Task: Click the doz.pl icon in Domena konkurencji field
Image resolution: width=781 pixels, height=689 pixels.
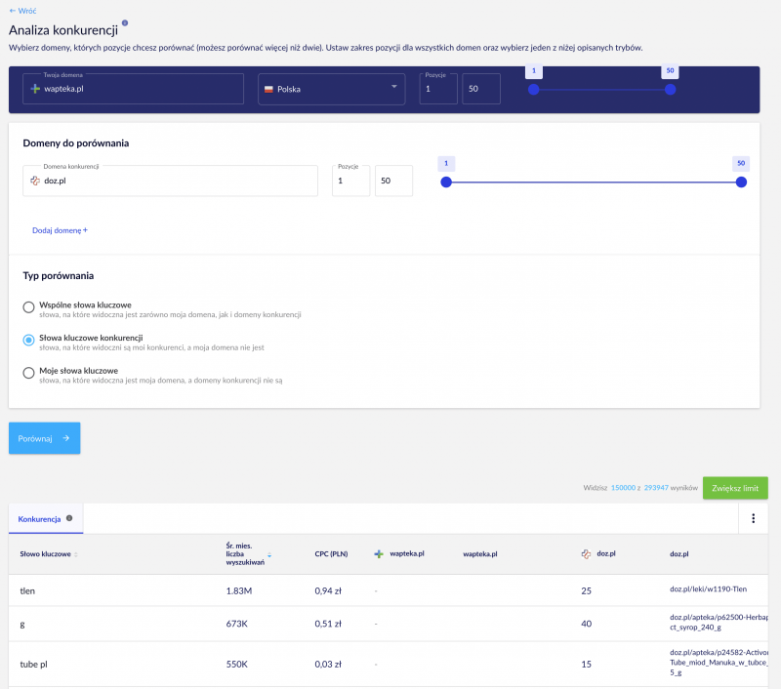Action: (35, 181)
